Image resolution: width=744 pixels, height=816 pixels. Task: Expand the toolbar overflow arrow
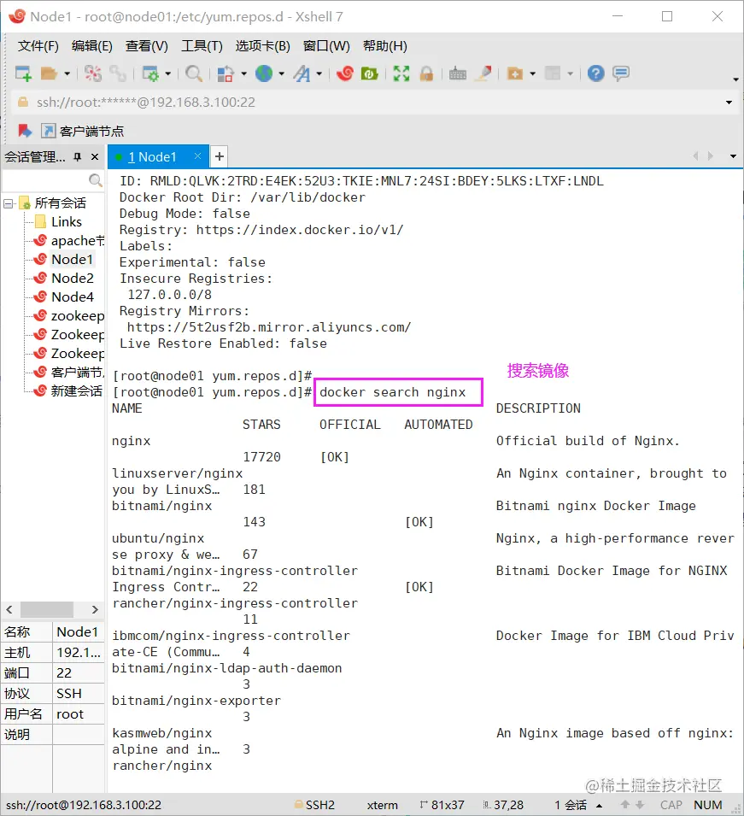point(735,79)
